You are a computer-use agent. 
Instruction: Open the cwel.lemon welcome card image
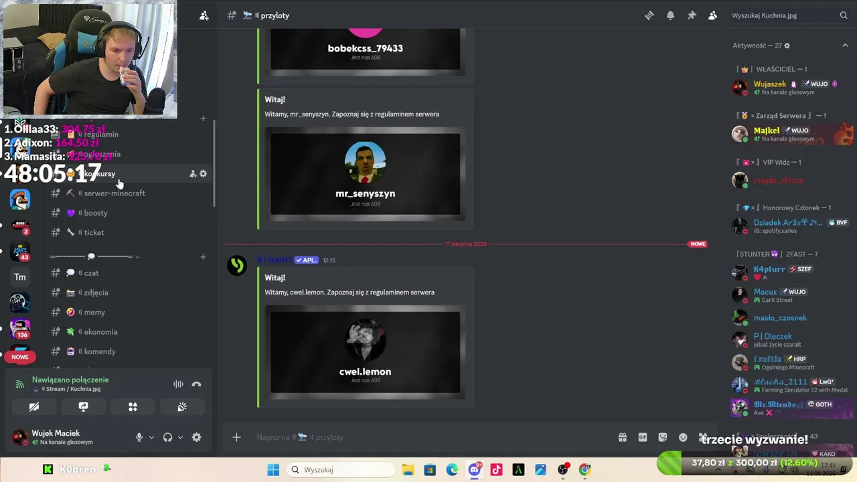(x=365, y=352)
